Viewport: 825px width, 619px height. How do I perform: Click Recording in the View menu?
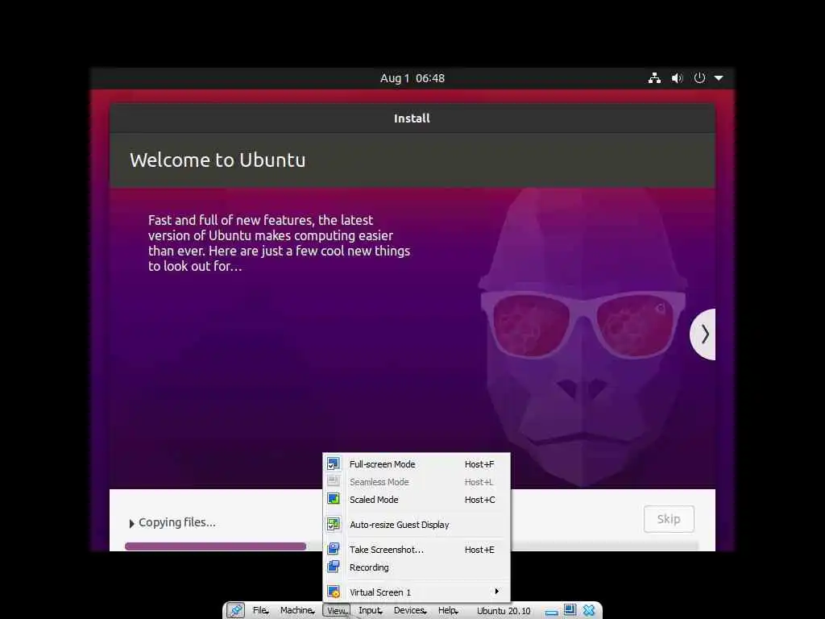pyautogui.click(x=417, y=567)
